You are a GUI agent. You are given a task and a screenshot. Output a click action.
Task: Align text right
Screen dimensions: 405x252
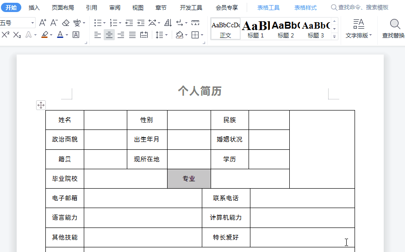click(x=121, y=35)
